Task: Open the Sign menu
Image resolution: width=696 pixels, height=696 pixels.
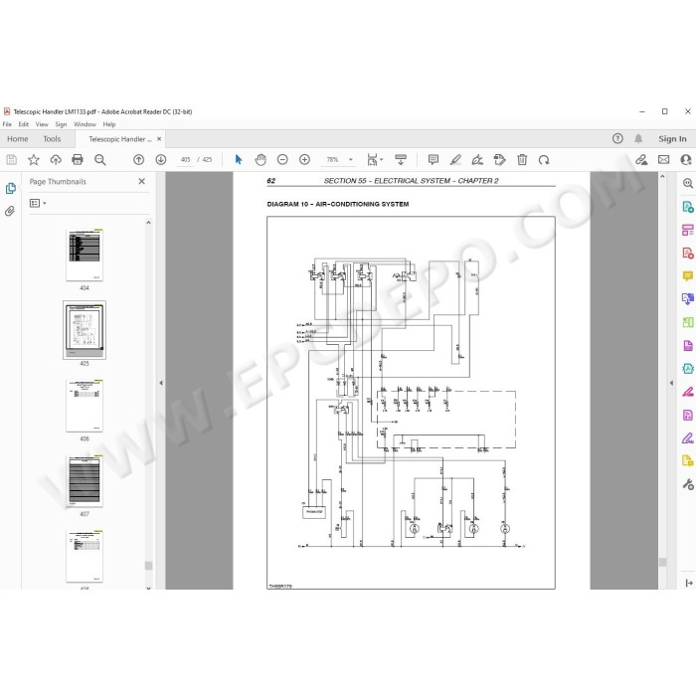Action: 61,124
